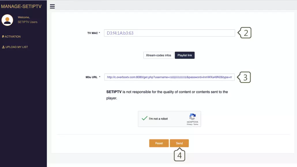
Task: Focus the M3u URL input field
Action: pos(169,77)
